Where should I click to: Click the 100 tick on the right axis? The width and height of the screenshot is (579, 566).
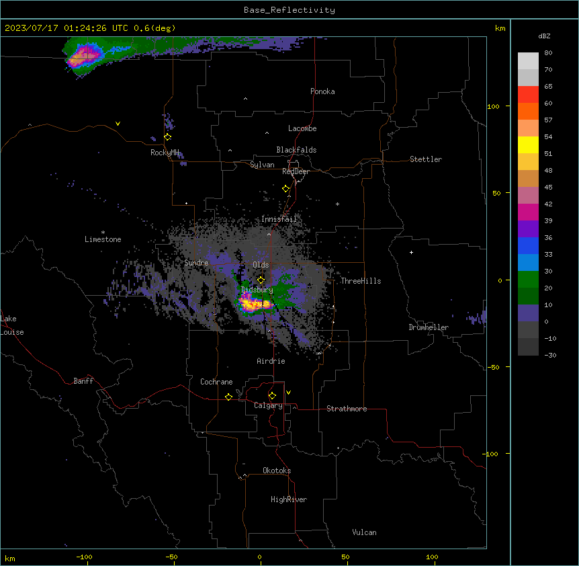pyautogui.click(x=493, y=106)
